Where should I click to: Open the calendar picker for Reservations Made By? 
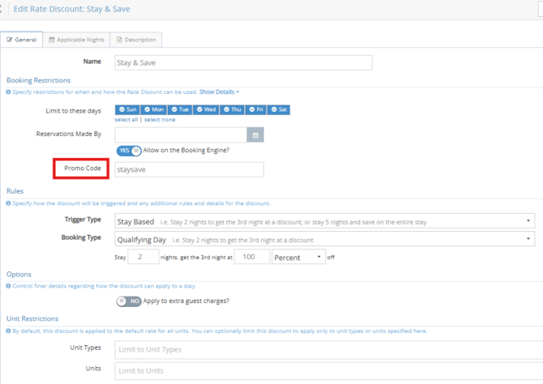click(x=255, y=134)
